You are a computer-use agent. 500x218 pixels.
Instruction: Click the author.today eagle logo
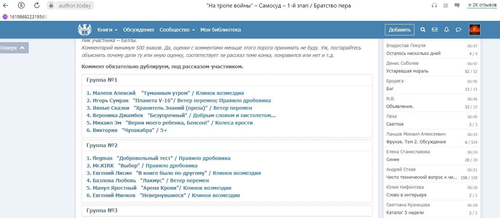point(85,30)
